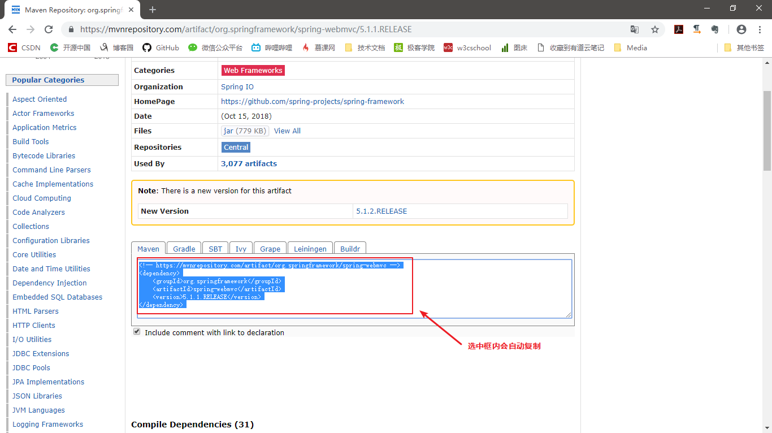Screen dimensions: 772x433
Task: Click the paragraph mark extension icon
Action: coord(697,29)
